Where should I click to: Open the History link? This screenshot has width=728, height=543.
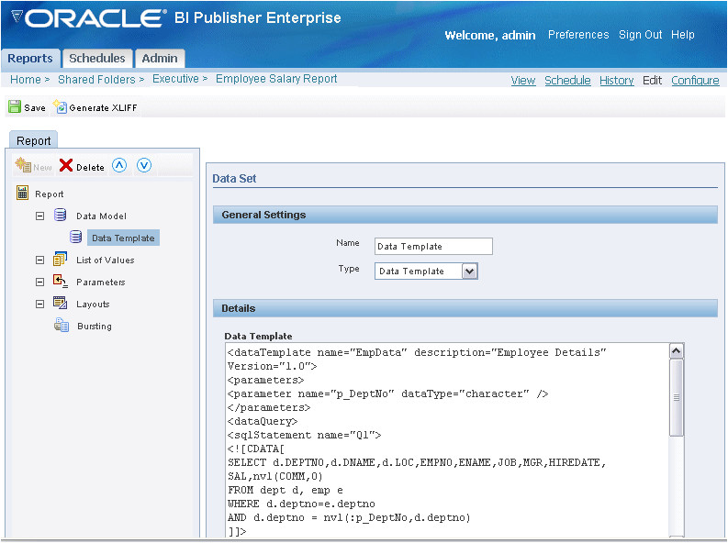(617, 81)
